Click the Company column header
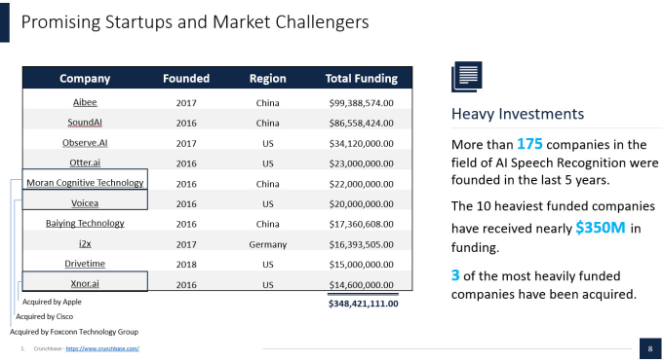Image resolution: width=663 pixels, height=361 pixels. tap(85, 79)
